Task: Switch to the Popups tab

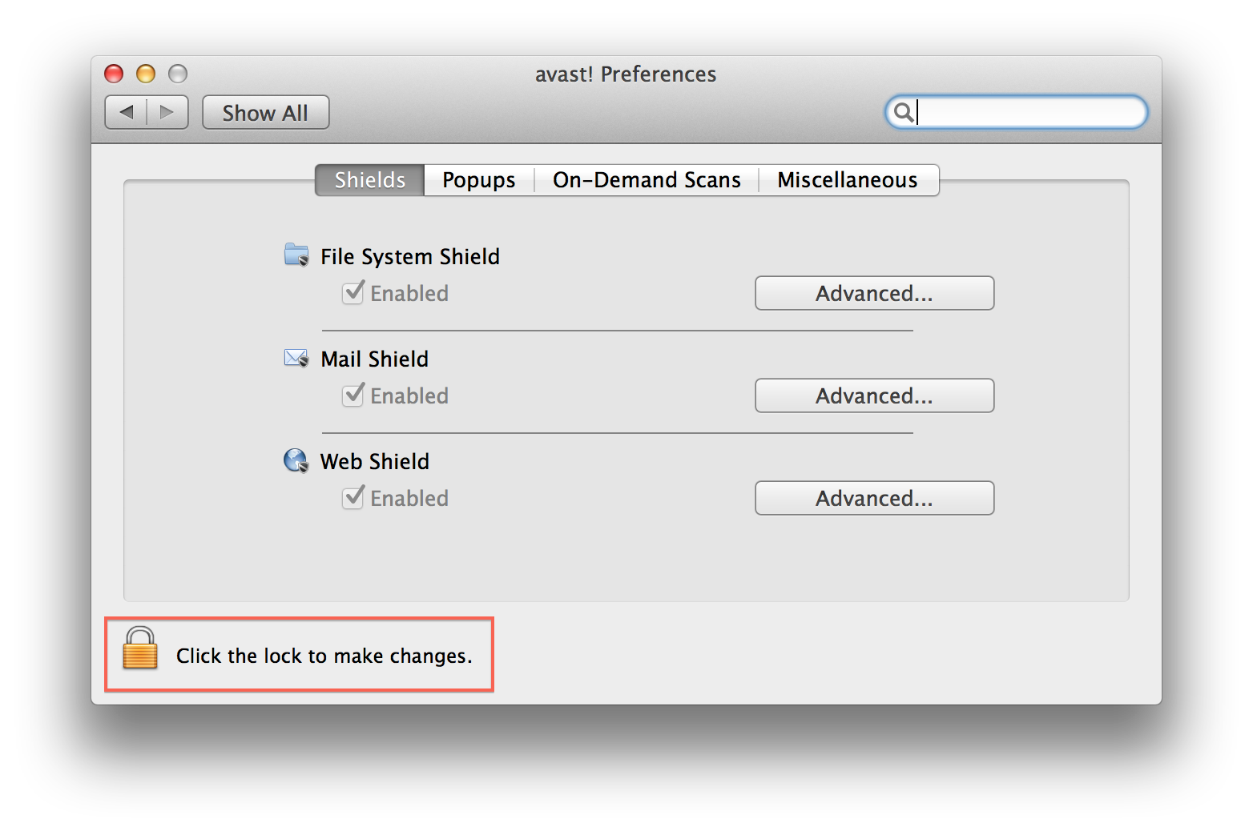Action: pos(478,179)
